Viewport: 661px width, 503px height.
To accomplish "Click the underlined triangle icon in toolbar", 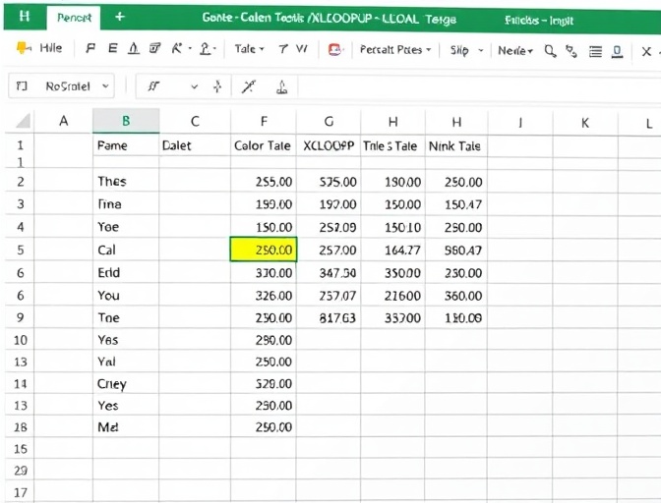I will pyautogui.click(x=134, y=49).
